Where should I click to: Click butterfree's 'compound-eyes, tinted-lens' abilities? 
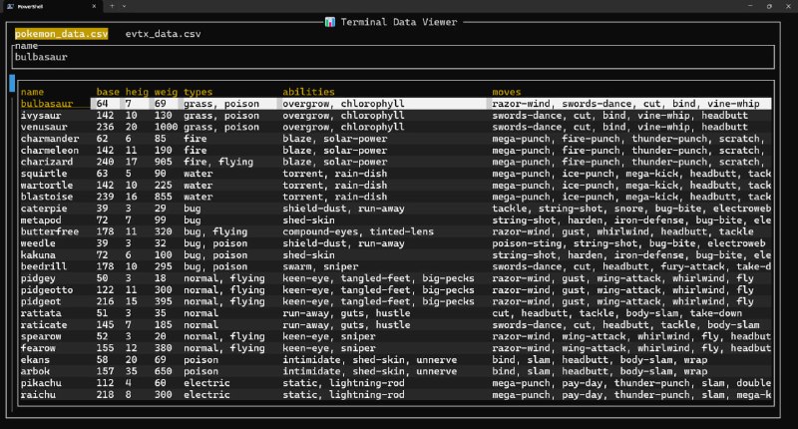click(358, 231)
